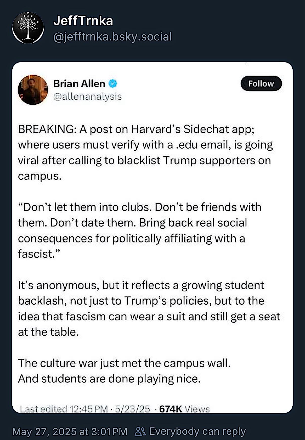
Task: Click the @jefftrnka.bsky.social handle
Action: (113, 37)
